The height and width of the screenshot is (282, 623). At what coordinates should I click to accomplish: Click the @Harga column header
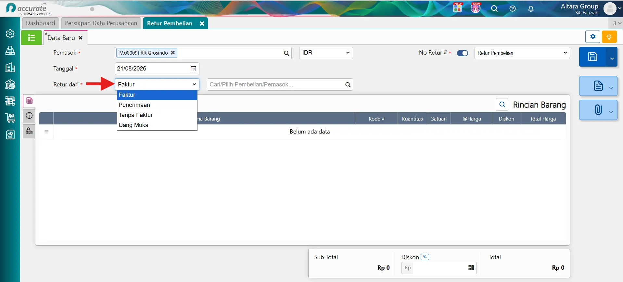(x=472, y=119)
